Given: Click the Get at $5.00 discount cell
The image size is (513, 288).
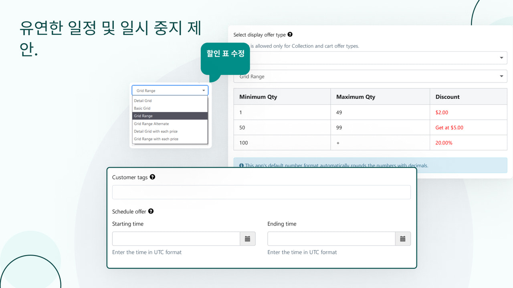Looking at the screenshot, I should click(x=469, y=128).
